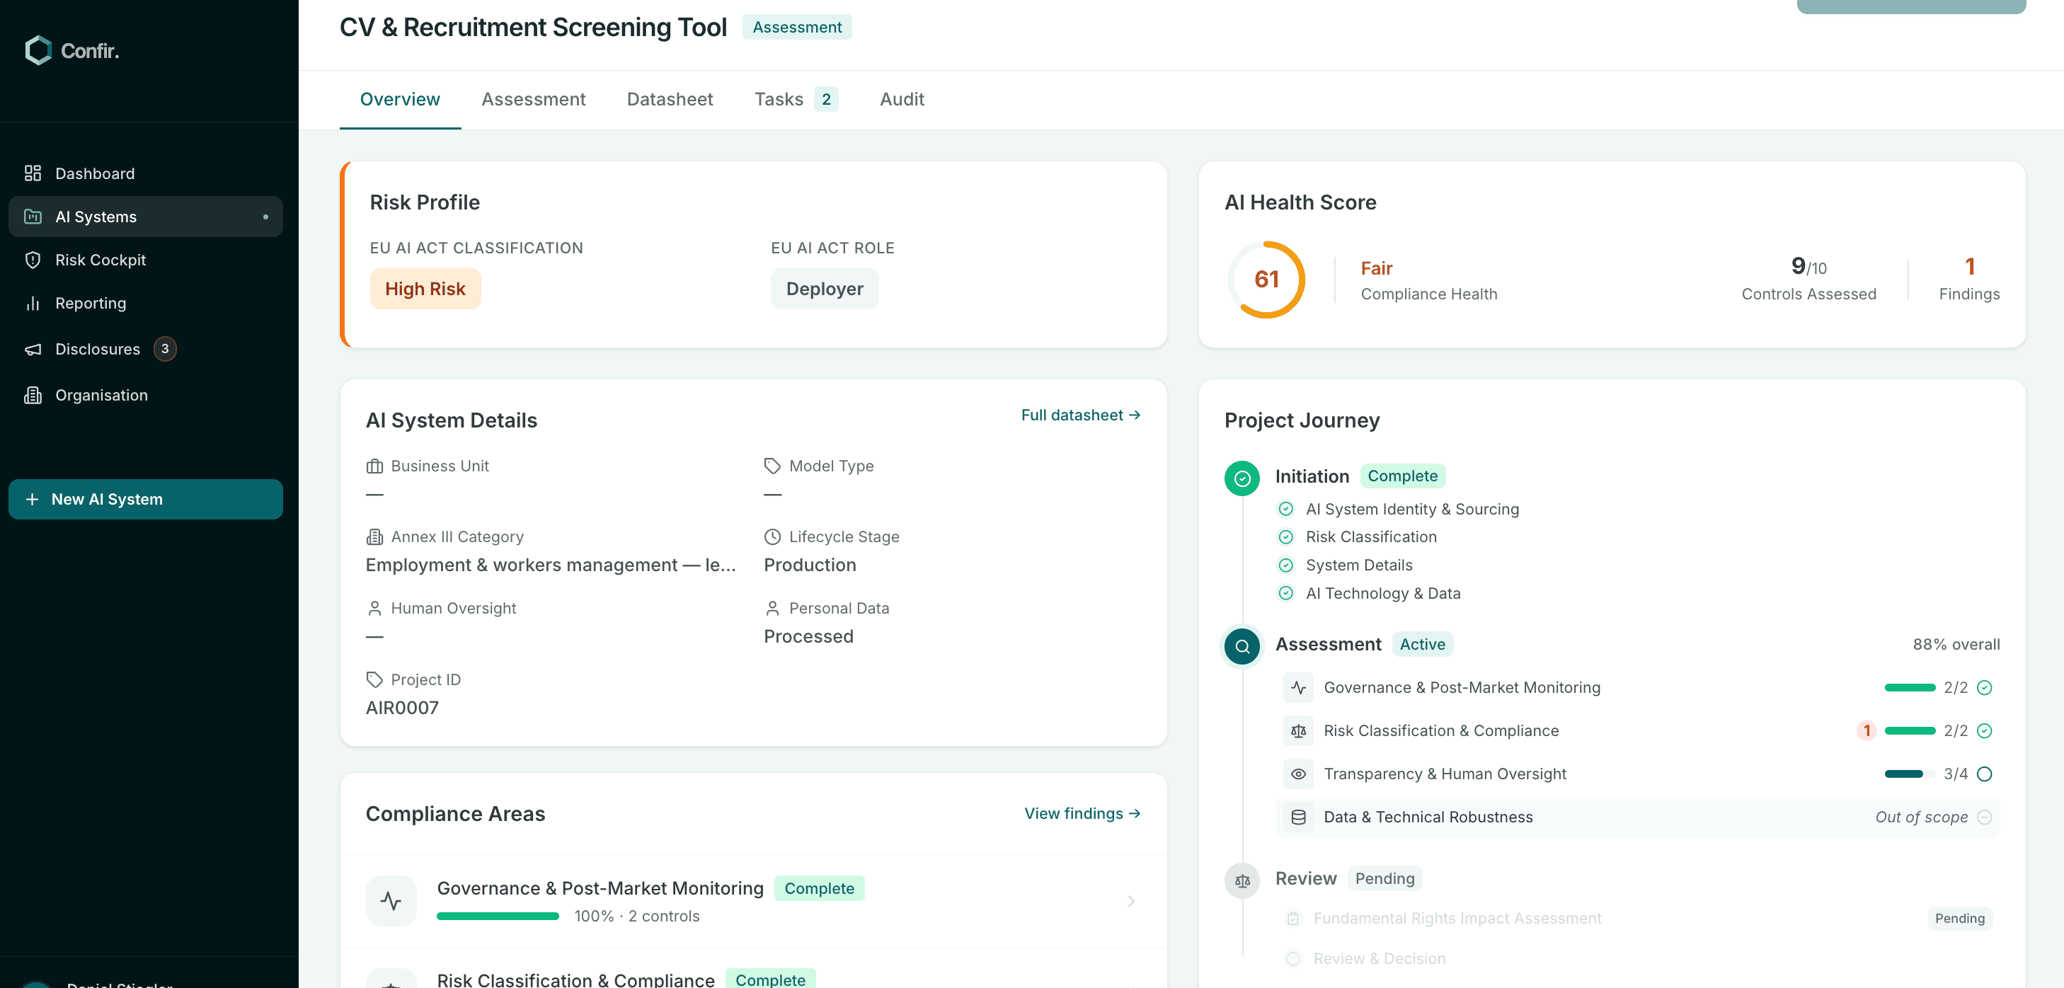Click the Review stage scales icon
The image size is (2064, 988).
pyautogui.click(x=1242, y=880)
